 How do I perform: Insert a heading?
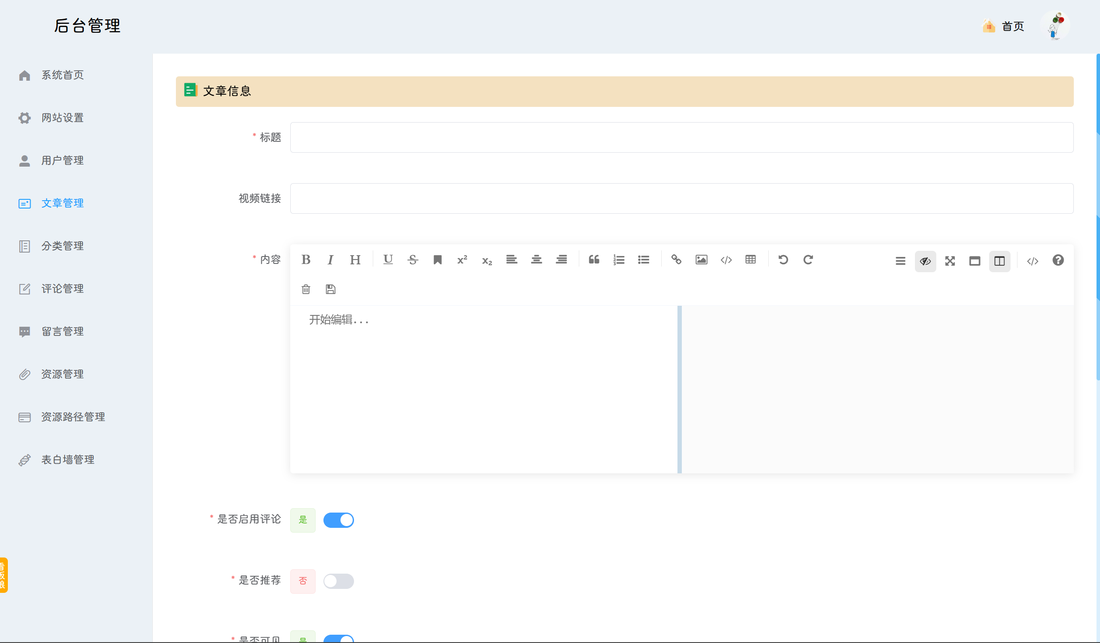pyautogui.click(x=355, y=260)
